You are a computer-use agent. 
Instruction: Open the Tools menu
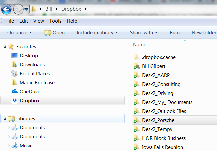(x=55, y=21)
